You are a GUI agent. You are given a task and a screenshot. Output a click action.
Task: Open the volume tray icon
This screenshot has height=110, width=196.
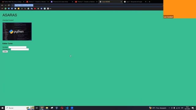click(x=179, y=108)
